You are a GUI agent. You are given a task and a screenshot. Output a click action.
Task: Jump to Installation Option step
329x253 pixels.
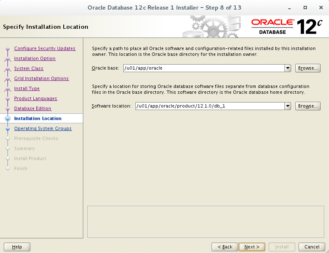click(35, 58)
